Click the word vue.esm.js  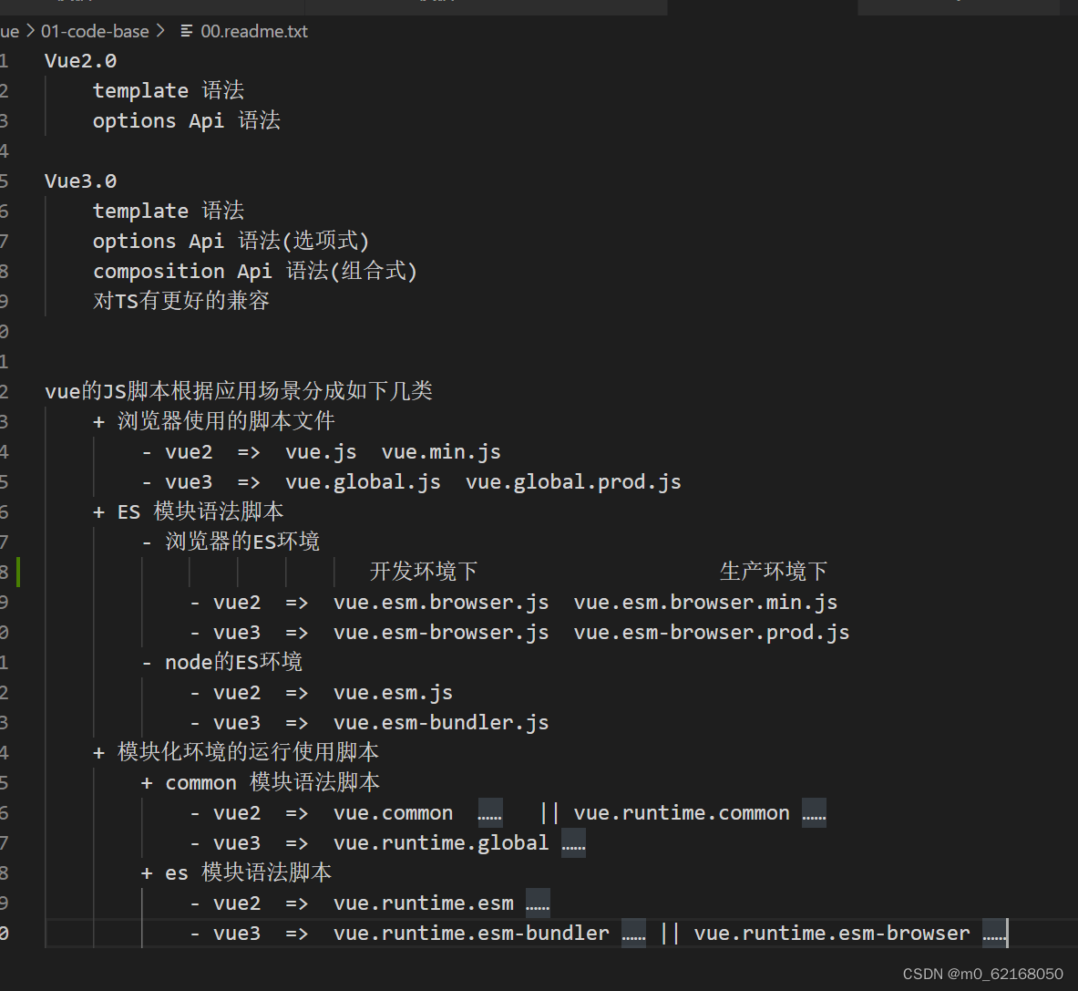393,693
